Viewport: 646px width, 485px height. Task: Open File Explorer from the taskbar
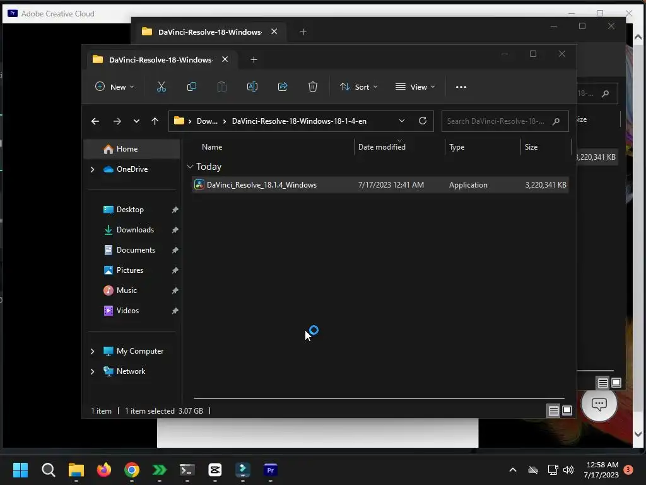[x=76, y=470]
